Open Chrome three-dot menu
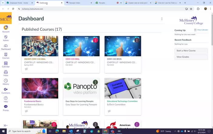The image size is (213, 134). coord(210,9)
